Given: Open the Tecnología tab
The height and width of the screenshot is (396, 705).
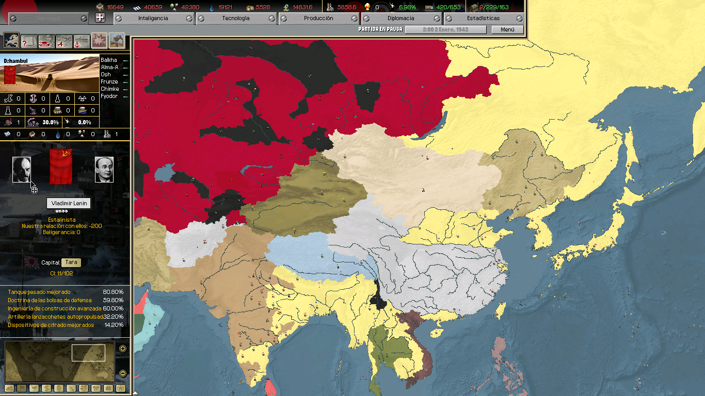Looking at the screenshot, I should coord(236,18).
